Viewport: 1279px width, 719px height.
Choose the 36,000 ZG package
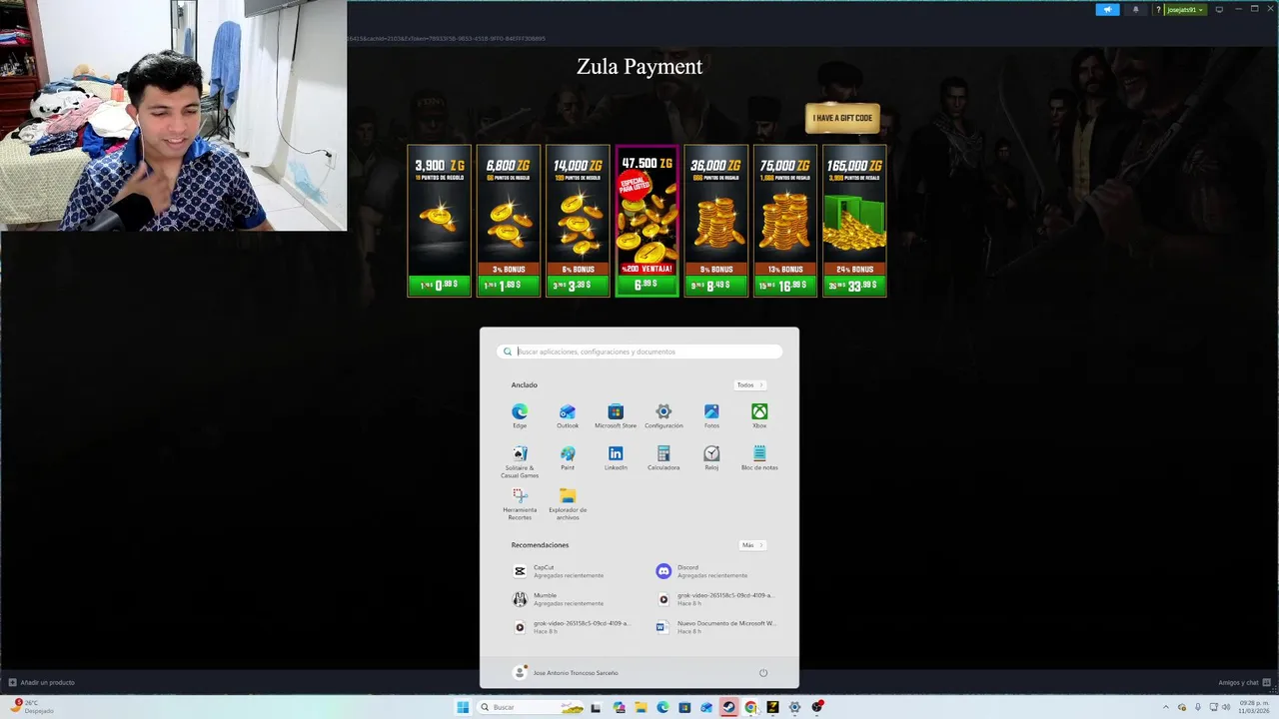click(x=715, y=221)
